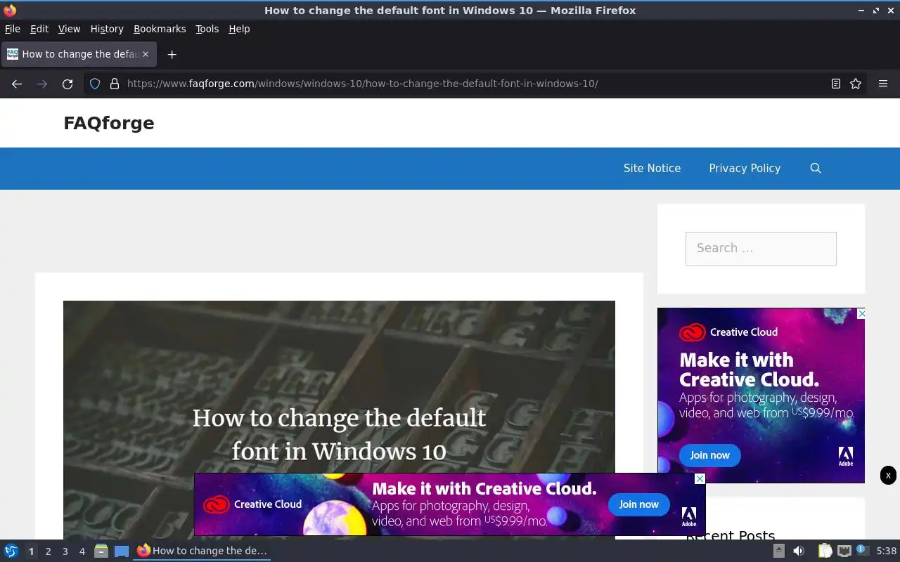
Task: Open clipboard manager tray icon
Action: 825,551
